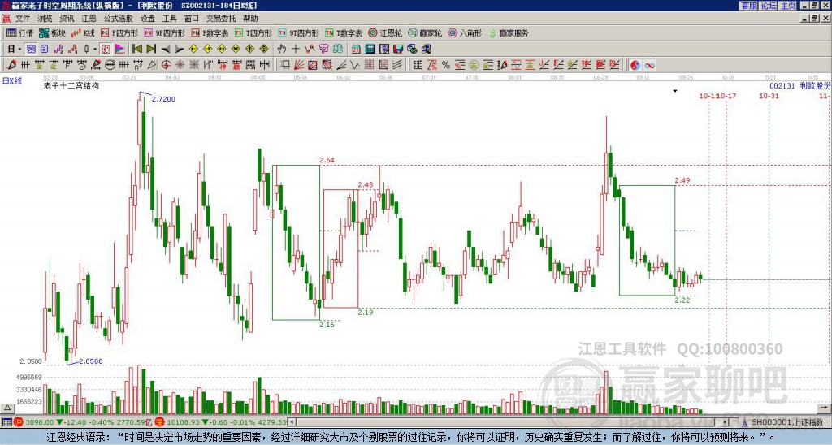The image size is (832, 445).
Task: Click the red floppy save icon
Action: (398, 50)
